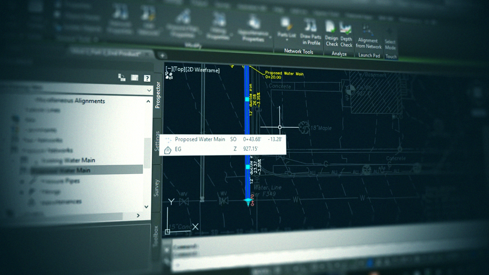Image resolution: width=489 pixels, height=275 pixels.
Task: Switch to the Survey tab
Action: tap(157, 187)
